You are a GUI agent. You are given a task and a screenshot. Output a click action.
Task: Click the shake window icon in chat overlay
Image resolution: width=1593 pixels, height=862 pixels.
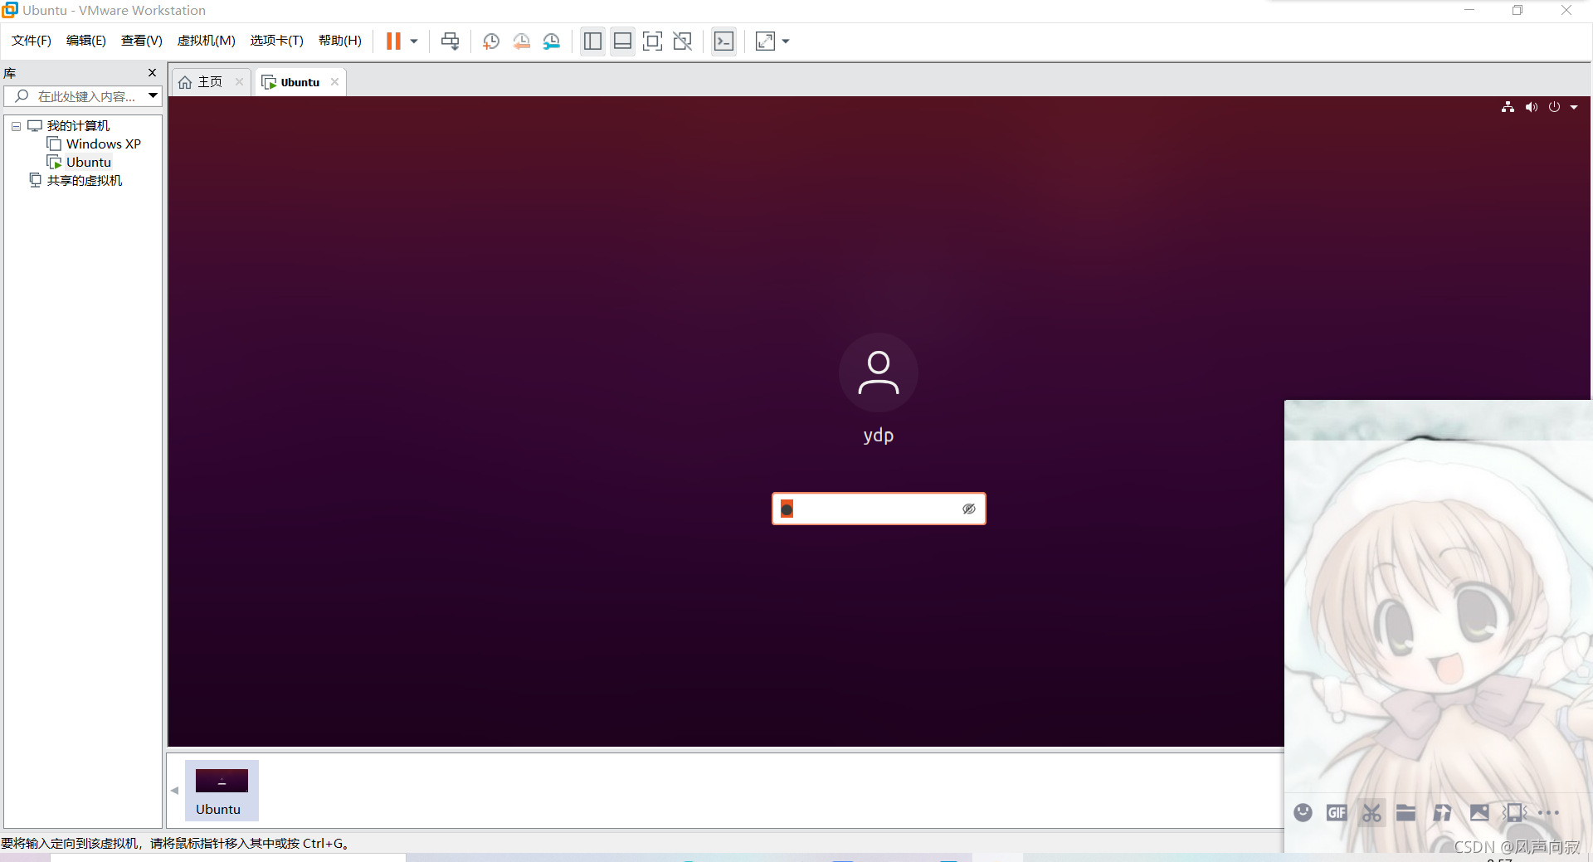pyautogui.click(x=1514, y=812)
